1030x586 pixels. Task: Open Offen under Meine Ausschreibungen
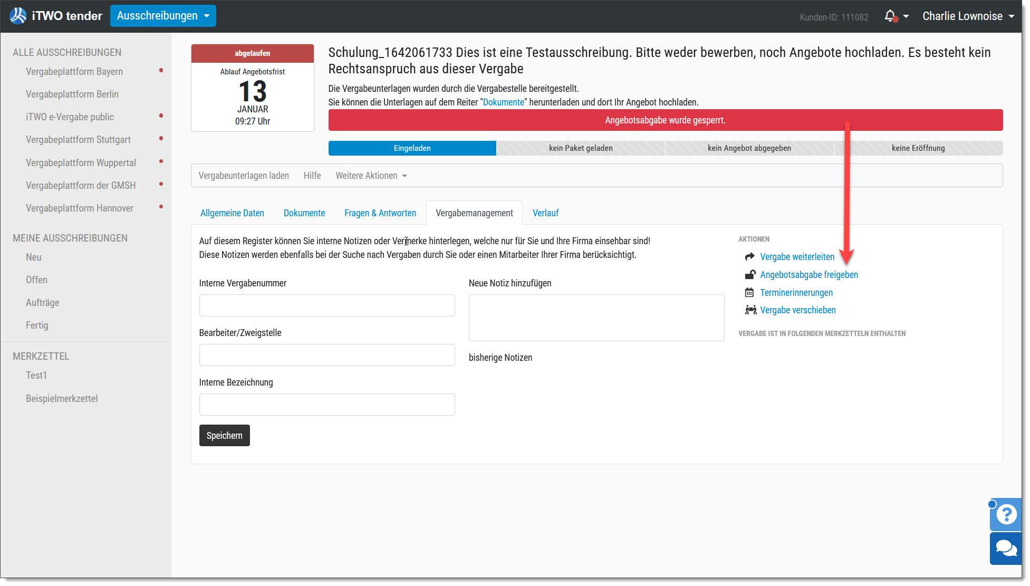click(x=37, y=280)
